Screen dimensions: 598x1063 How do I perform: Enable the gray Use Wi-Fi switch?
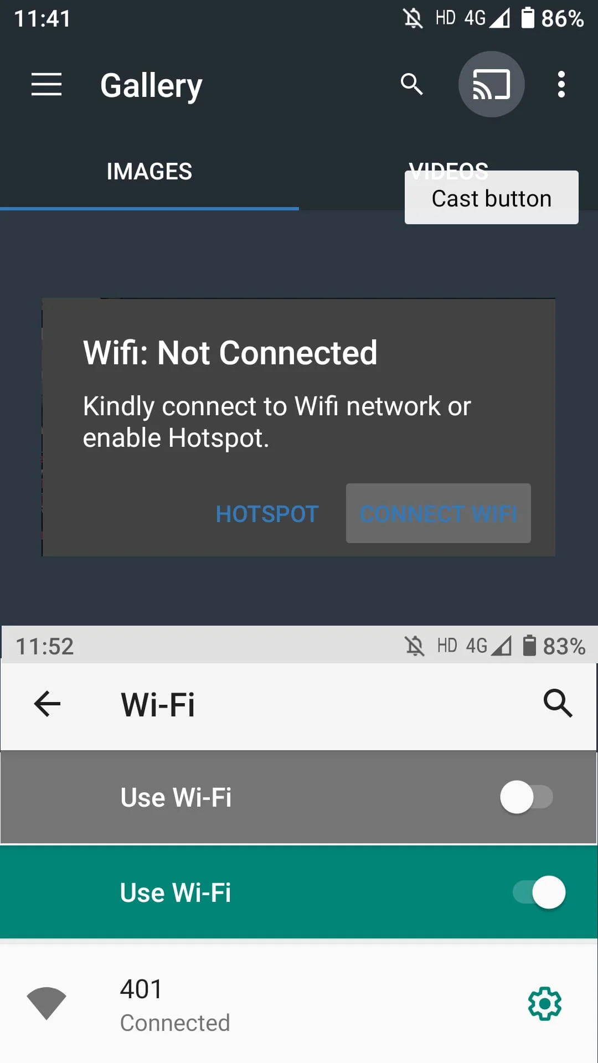pyautogui.click(x=527, y=797)
